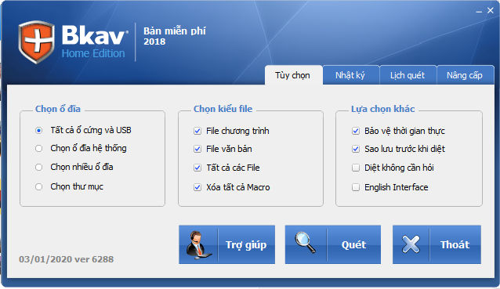This screenshot has width=500, height=289.
Task: Click the Chọn kiểu file group title
Action: [223, 109]
